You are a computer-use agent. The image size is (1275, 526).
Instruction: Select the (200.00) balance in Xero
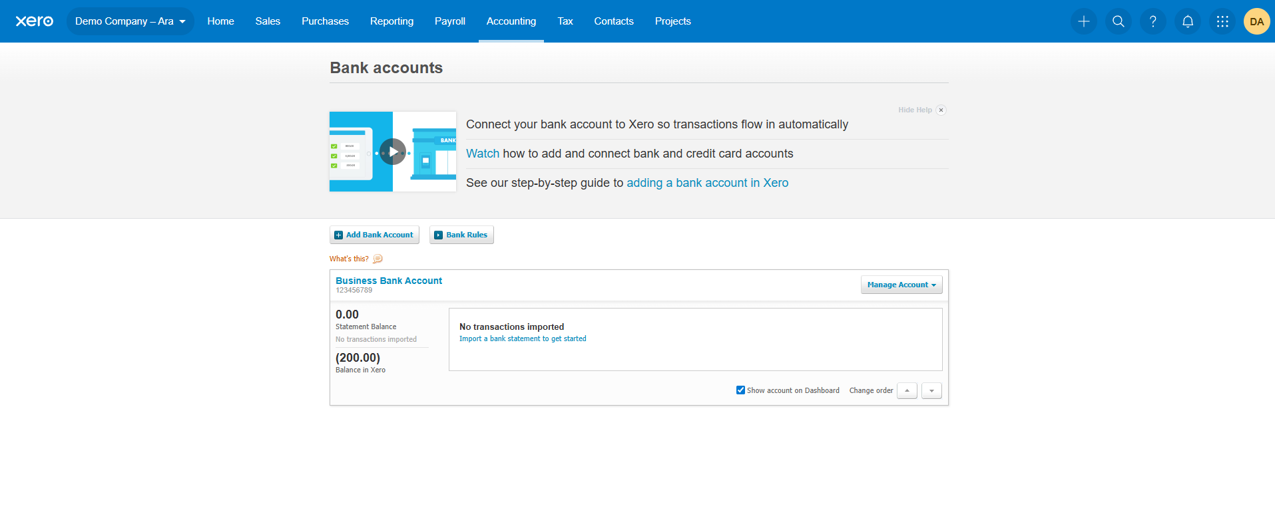point(358,358)
